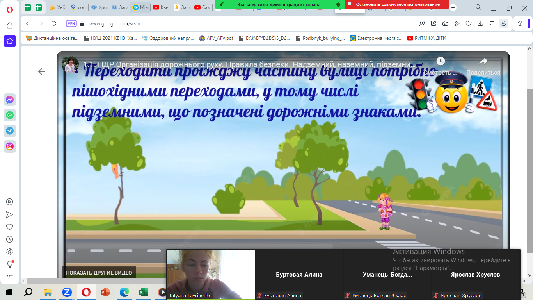This screenshot has width=533, height=300.
Task: Stop screen sharing red button
Action: (397, 4)
